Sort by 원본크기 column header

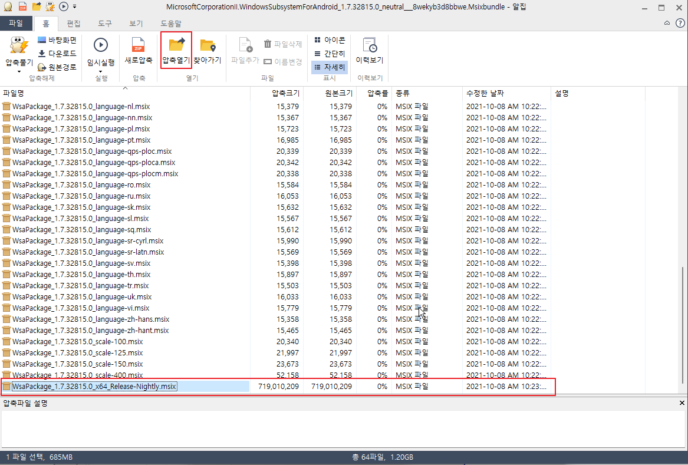tap(330, 93)
